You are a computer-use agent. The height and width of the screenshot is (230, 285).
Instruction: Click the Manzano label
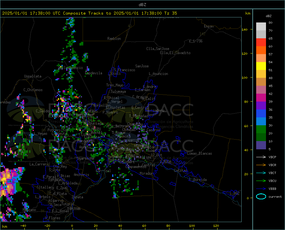pos(29,210)
